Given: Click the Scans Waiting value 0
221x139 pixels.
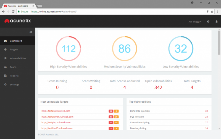Looking at the screenshot, I should tap(91, 88).
